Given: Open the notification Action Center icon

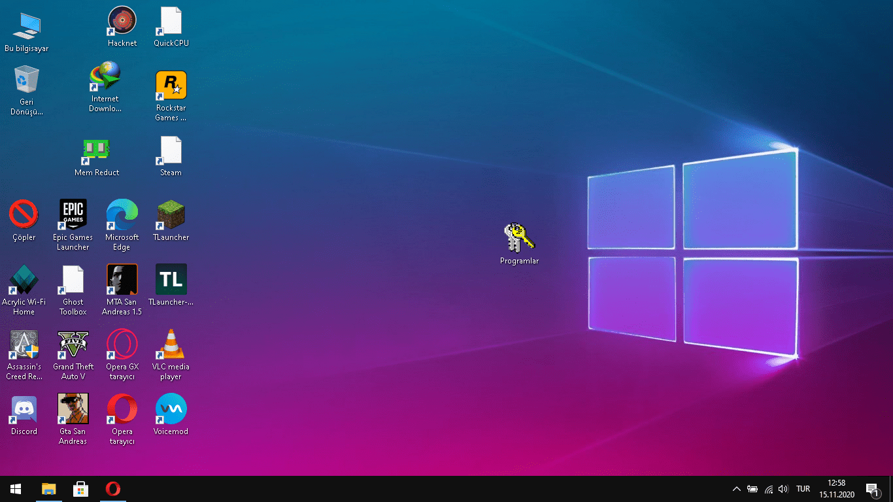Looking at the screenshot, I should (872, 489).
